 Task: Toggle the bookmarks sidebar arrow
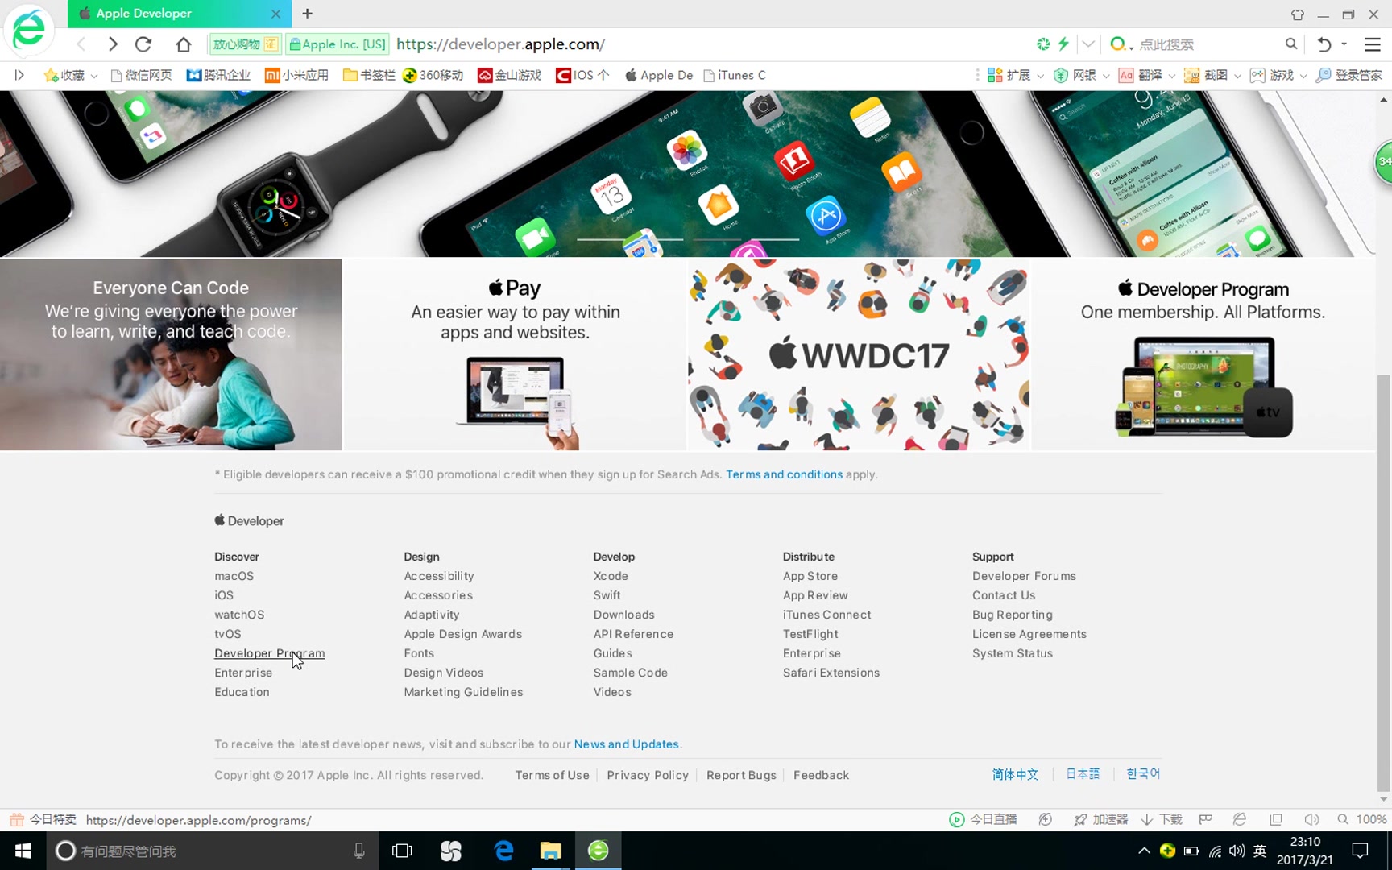(x=19, y=75)
